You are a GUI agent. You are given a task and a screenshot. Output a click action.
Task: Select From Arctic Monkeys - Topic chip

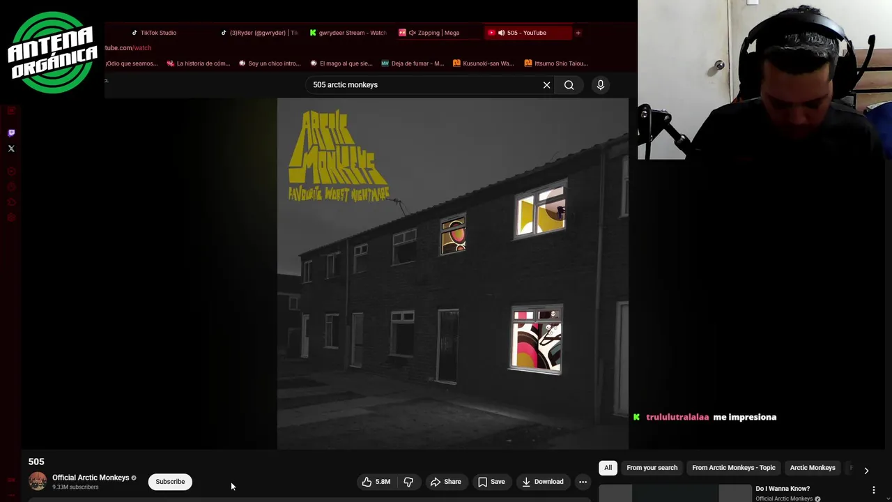tap(733, 468)
